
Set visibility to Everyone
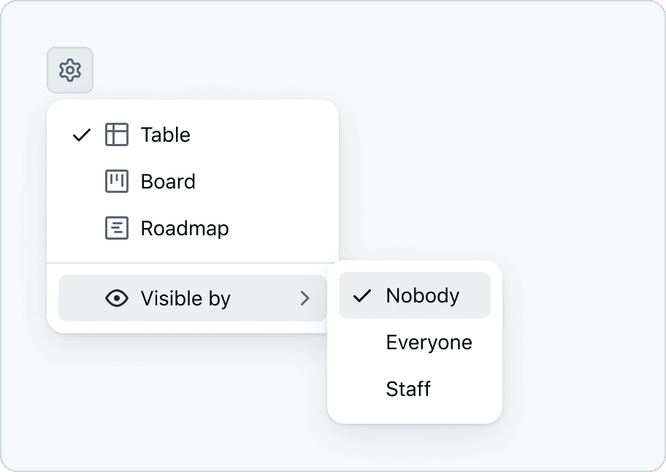429,342
